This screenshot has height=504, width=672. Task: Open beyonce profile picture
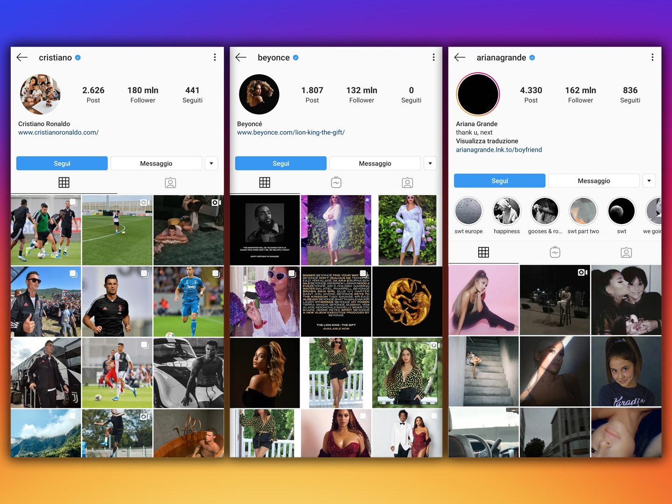pyautogui.click(x=259, y=94)
